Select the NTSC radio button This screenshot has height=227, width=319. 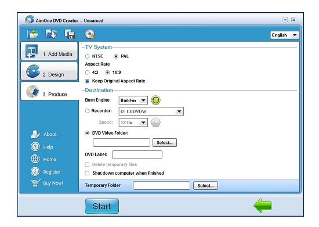[x=87, y=56]
